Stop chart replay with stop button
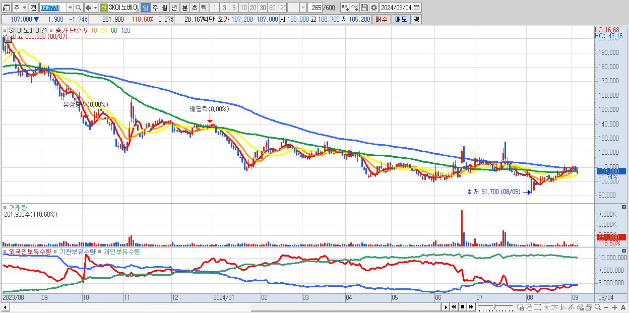Screen dimensions: 629x313 (x=463, y=307)
